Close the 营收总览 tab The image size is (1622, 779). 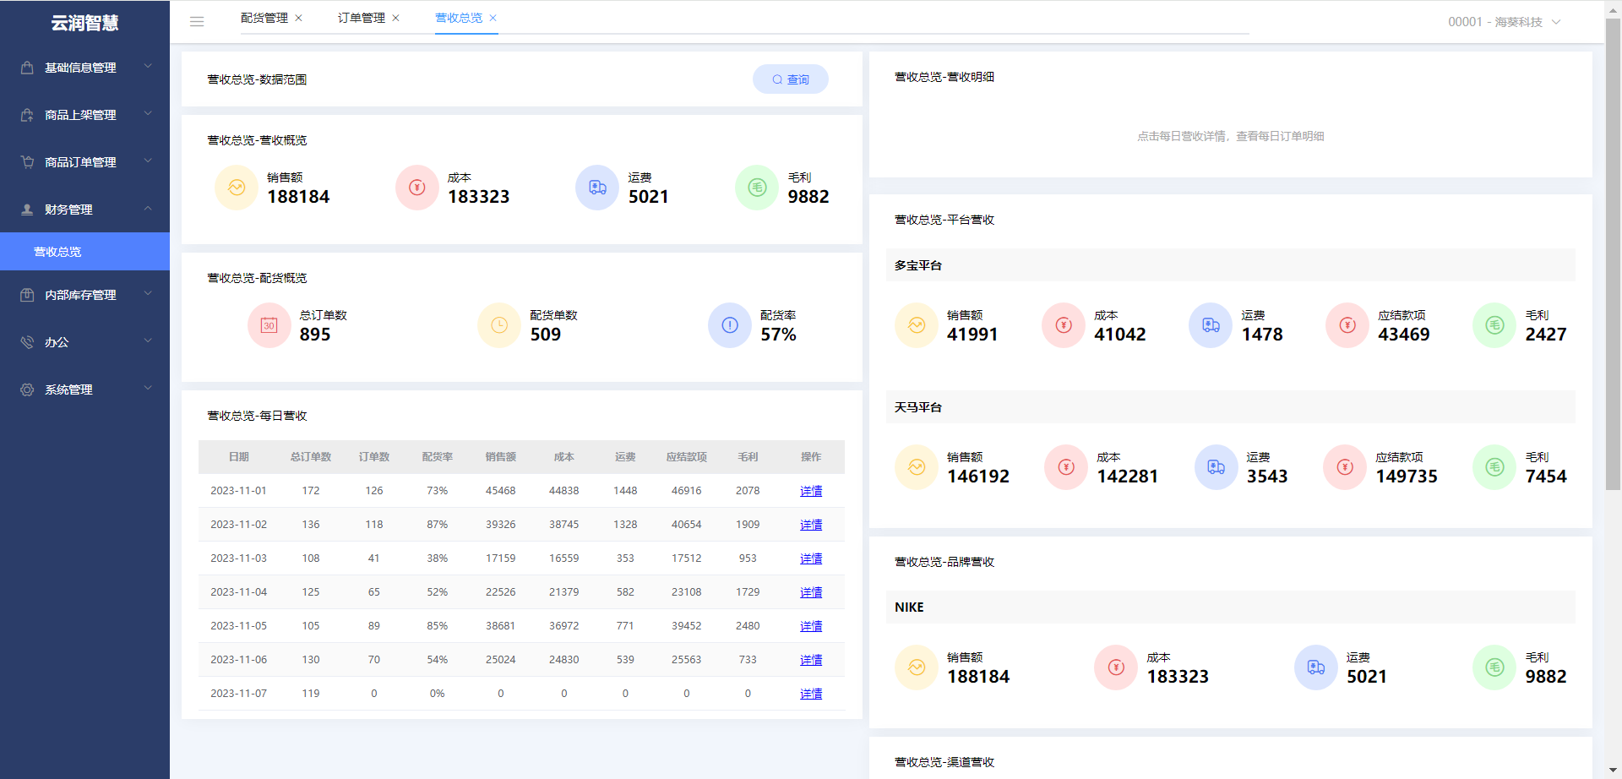pyautogui.click(x=493, y=18)
